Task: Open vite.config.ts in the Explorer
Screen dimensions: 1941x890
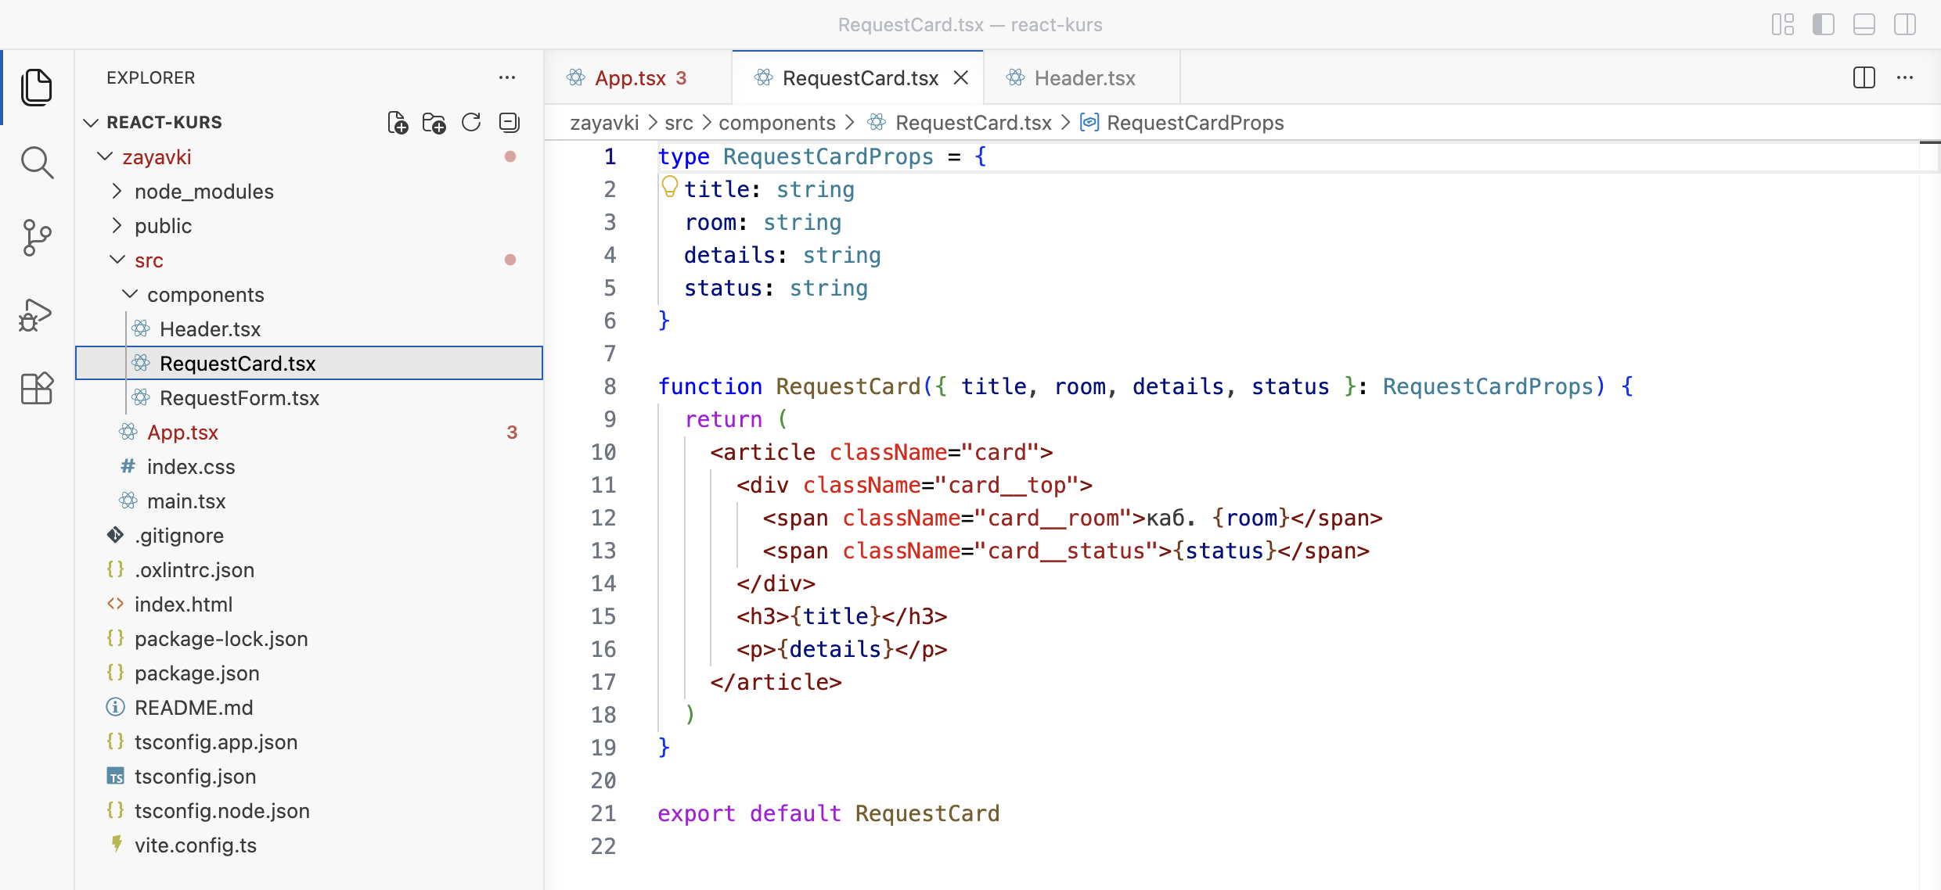Action: point(309,845)
